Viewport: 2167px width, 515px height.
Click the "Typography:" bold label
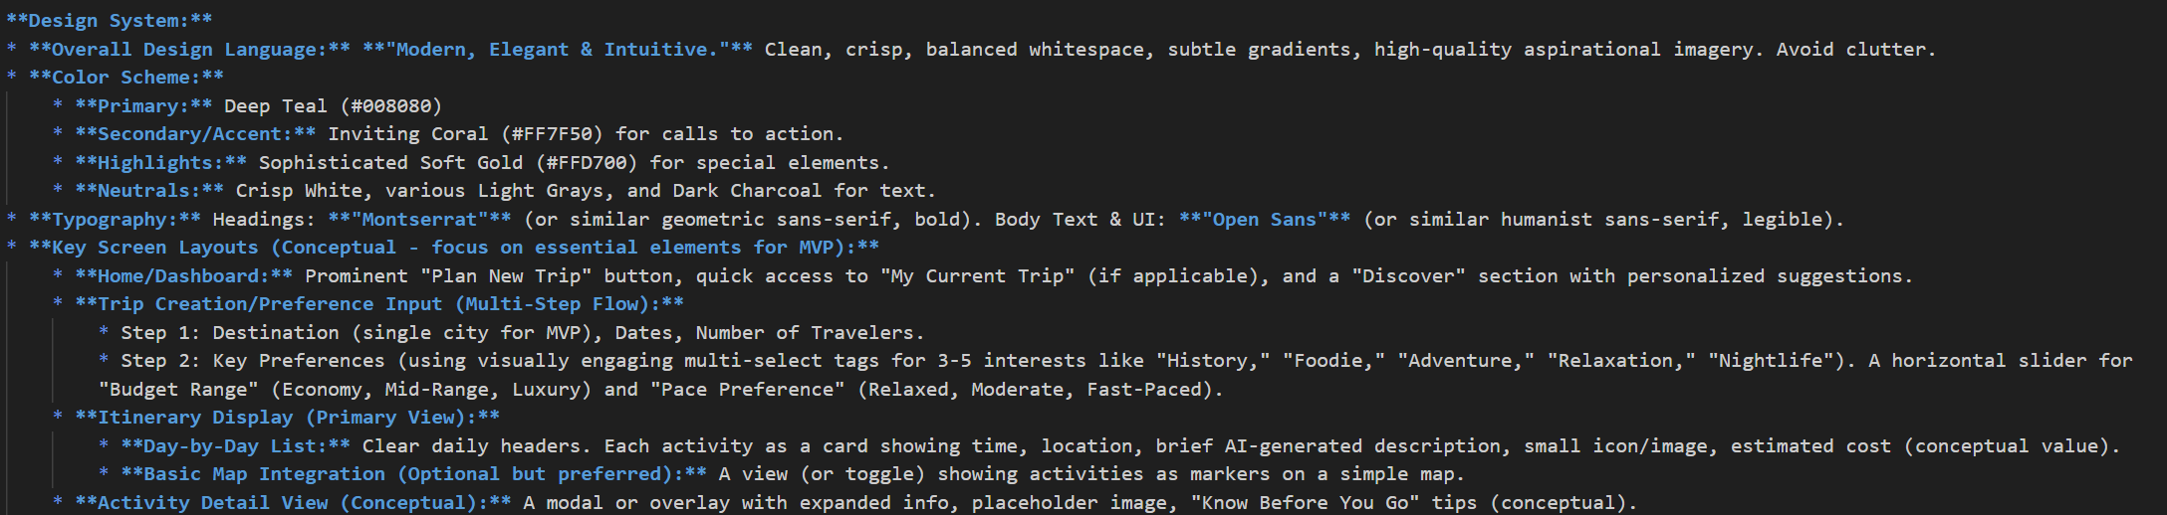pos(115,219)
